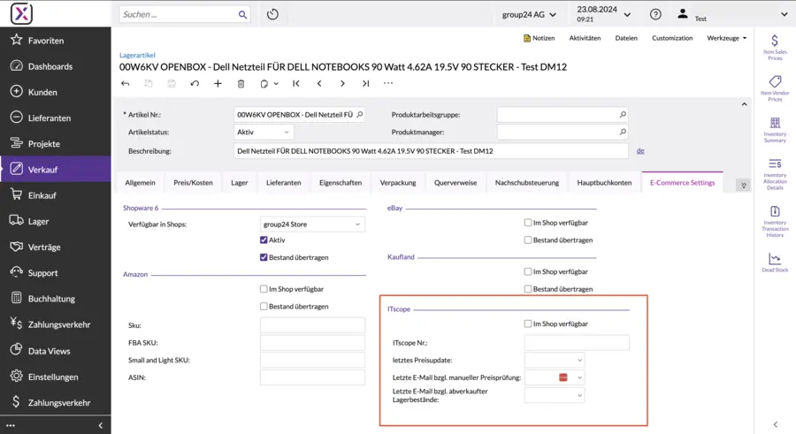Uncheck Shopware Aktiv checkbox
The width and height of the screenshot is (796, 434).
point(264,240)
